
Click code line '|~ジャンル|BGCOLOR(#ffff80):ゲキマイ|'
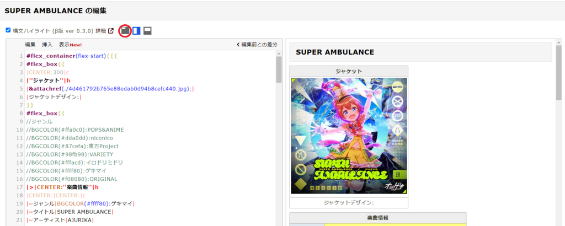(81, 204)
